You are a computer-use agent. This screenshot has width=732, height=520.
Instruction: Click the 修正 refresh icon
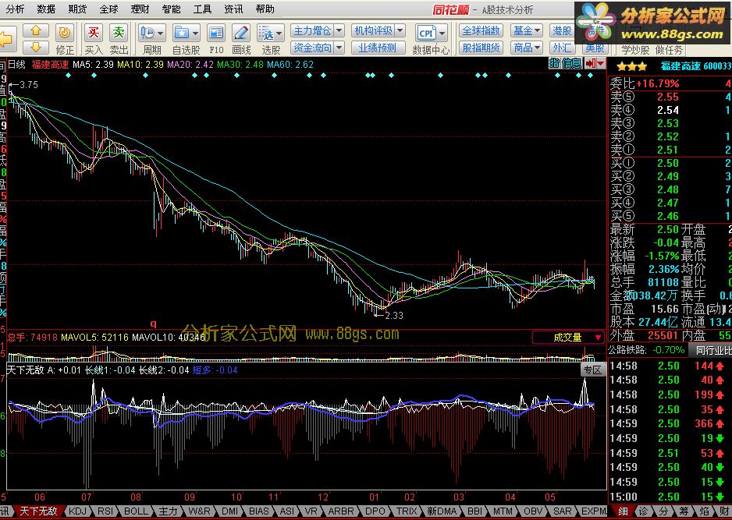coord(65,33)
